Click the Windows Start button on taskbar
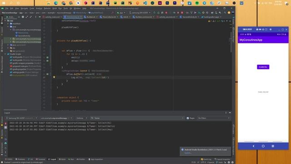 click(x=4, y=3)
